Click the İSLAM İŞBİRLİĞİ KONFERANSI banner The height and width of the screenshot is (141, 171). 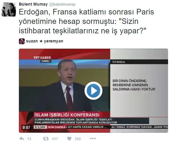(67, 115)
